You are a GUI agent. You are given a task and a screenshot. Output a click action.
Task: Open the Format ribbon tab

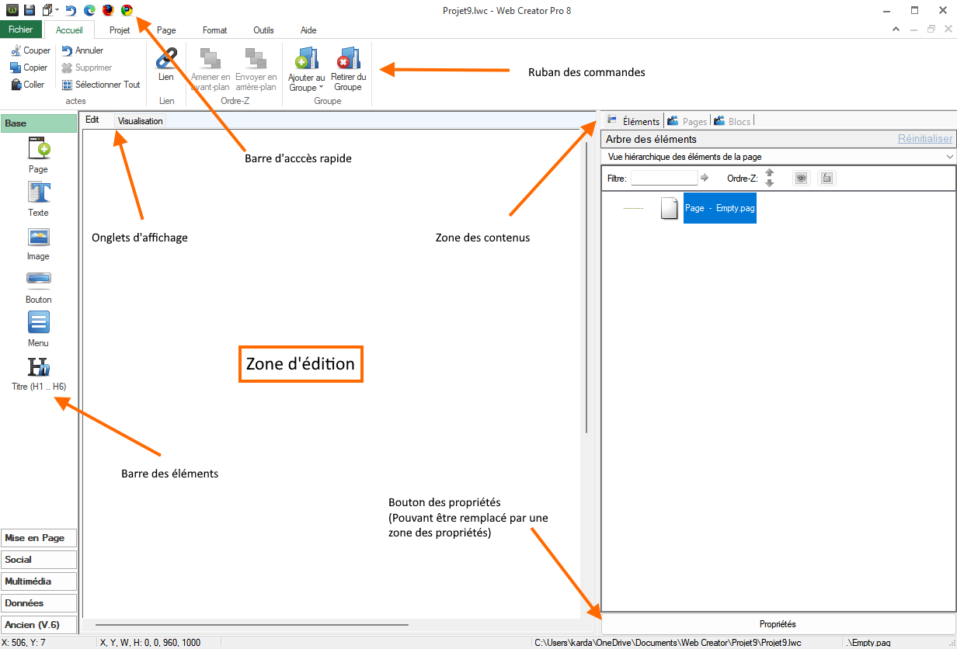point(215,30)
